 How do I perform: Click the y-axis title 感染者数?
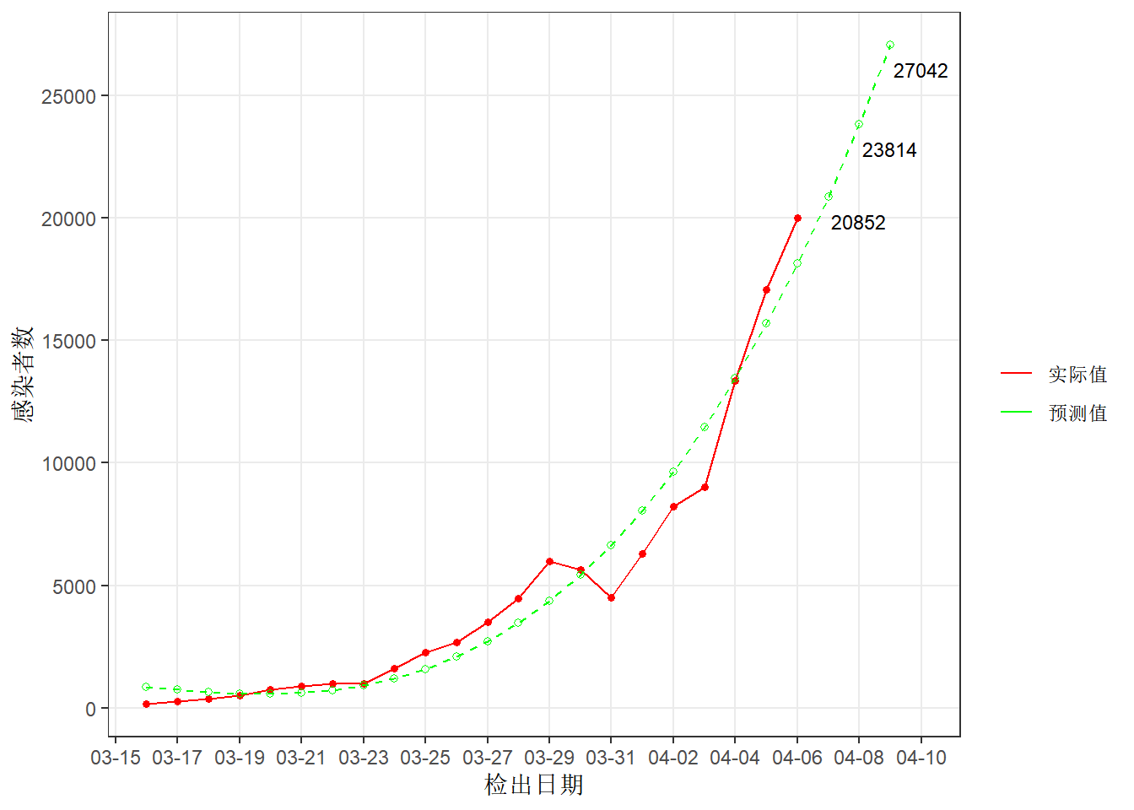[24, 374]
